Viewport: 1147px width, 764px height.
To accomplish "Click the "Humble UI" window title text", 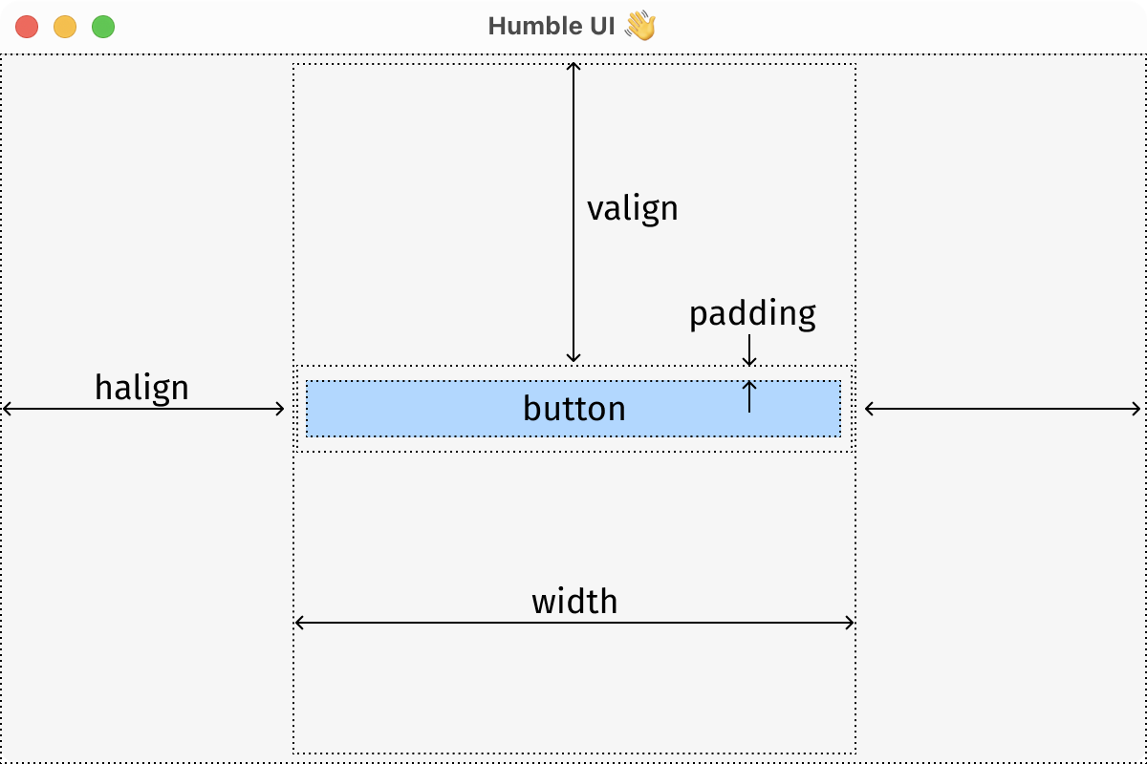I will 552,26.
